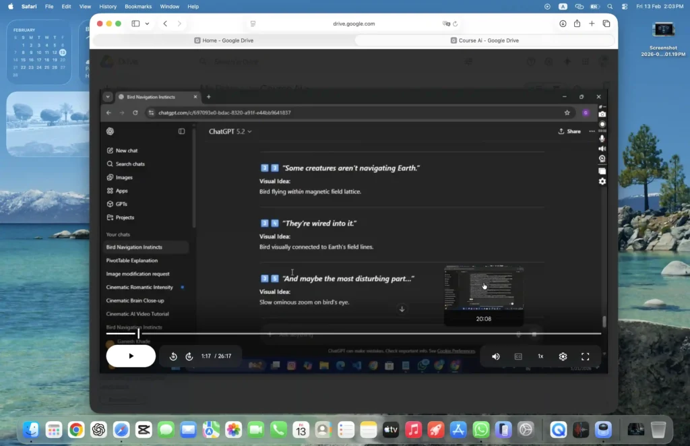Open video settings gear menu
The height and width of the screenshot is (446, 690).
click(563, 356)
